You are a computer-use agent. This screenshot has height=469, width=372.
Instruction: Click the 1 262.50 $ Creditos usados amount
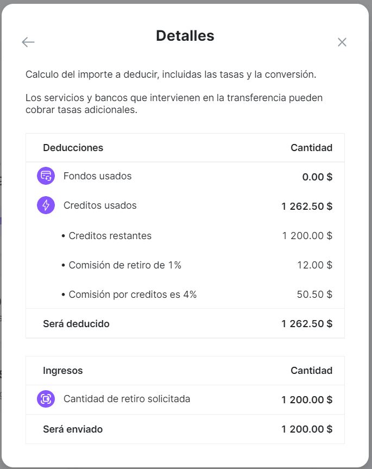point(307,206)
